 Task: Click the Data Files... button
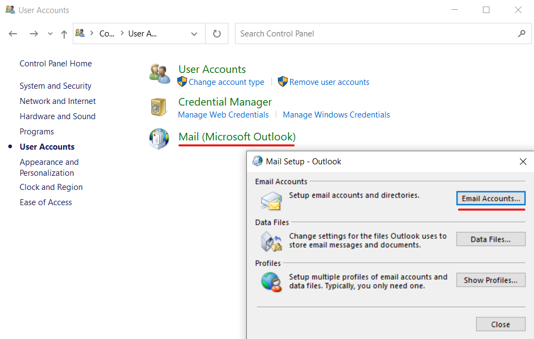[490, 239]
